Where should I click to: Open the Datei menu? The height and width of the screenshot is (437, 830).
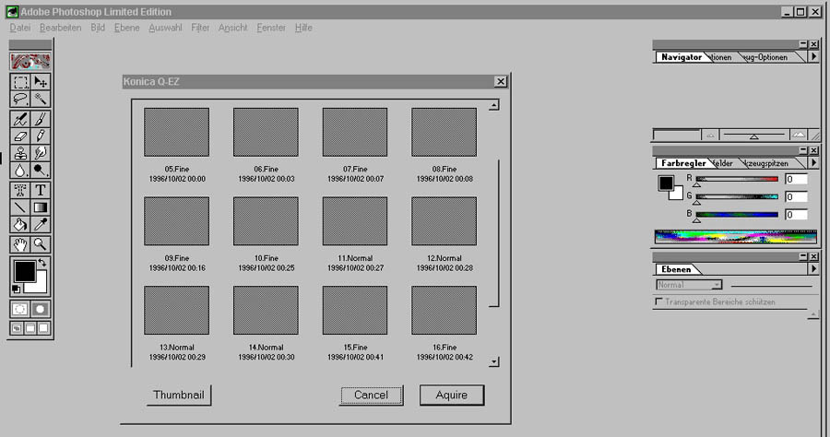20,28
